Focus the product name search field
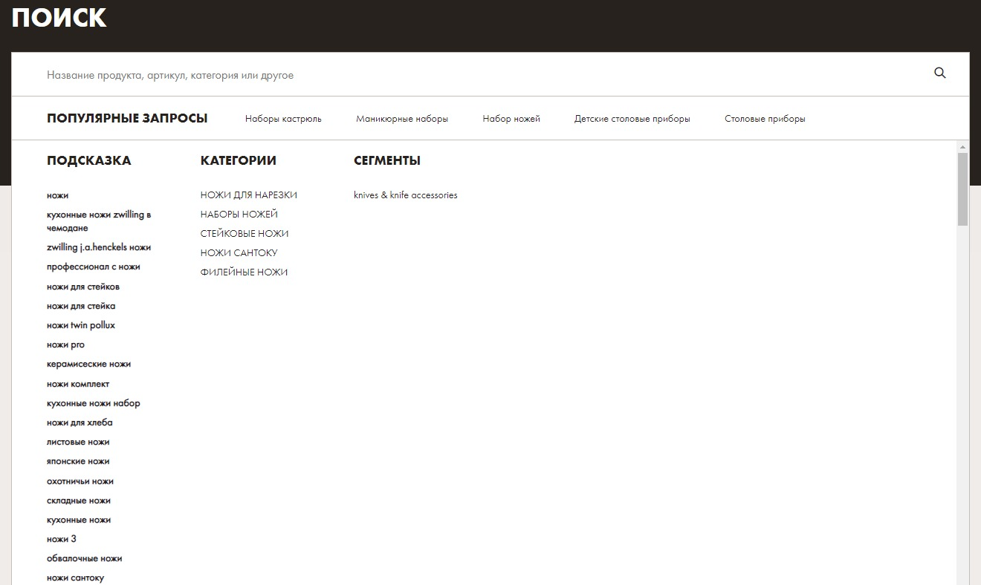This screenshot has width=981, height=585. pyautogui.click(x=446, y=75)
